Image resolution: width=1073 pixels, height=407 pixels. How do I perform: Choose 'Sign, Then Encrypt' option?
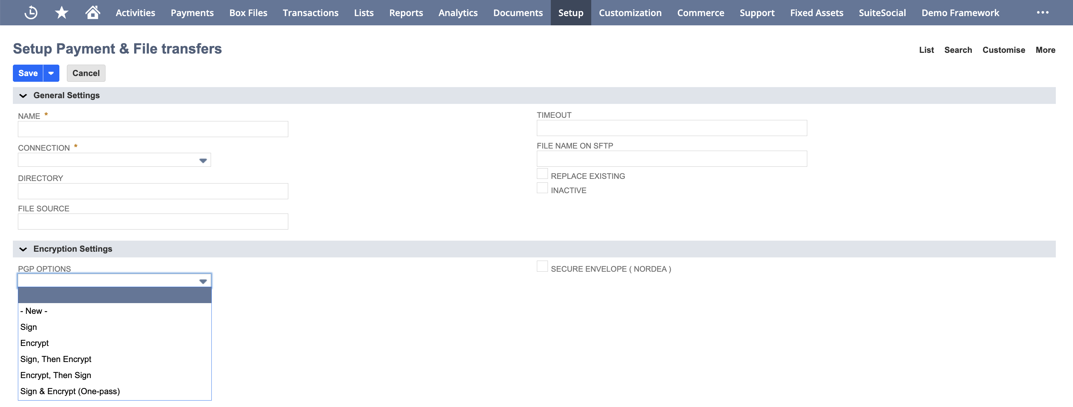pos(114,359)
